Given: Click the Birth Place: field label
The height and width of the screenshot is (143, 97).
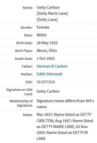Looking at the screenshot, I should (24, 51).
